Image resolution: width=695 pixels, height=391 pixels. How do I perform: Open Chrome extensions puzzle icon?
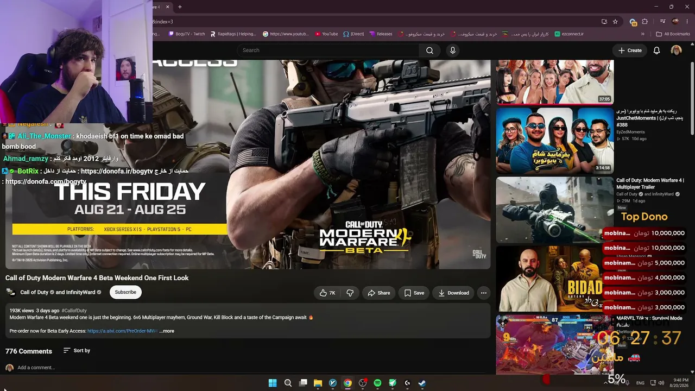[x=645, y=22]
